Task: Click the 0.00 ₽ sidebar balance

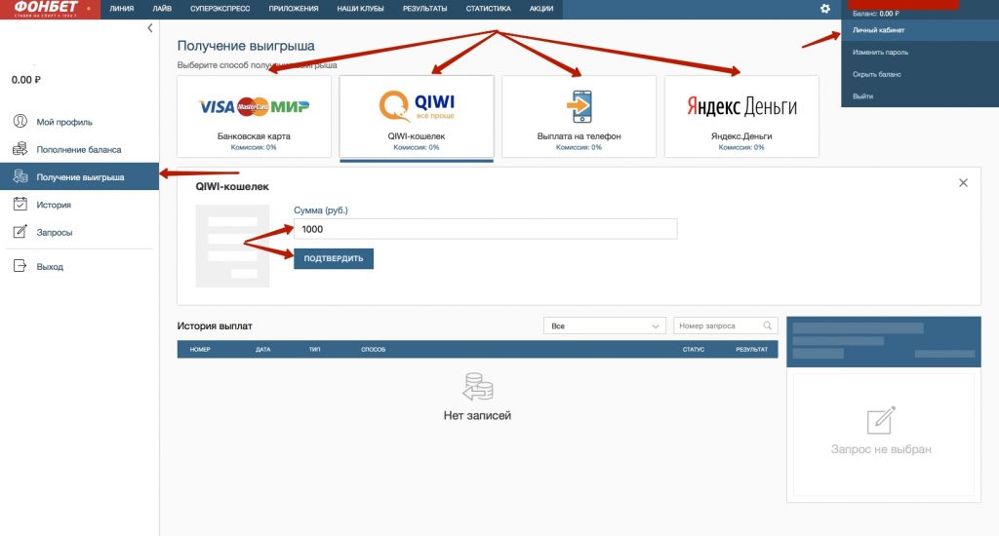Action: [x=26, y=80]
